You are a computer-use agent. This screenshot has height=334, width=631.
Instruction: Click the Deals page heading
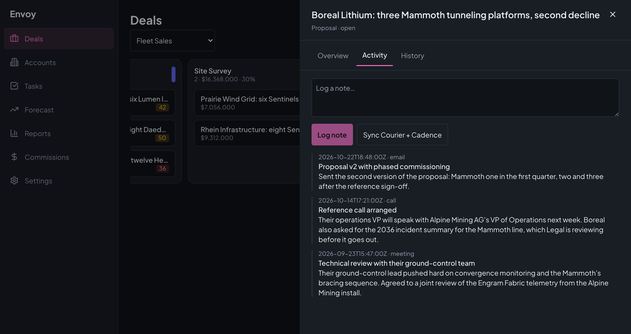click(146, 20)
